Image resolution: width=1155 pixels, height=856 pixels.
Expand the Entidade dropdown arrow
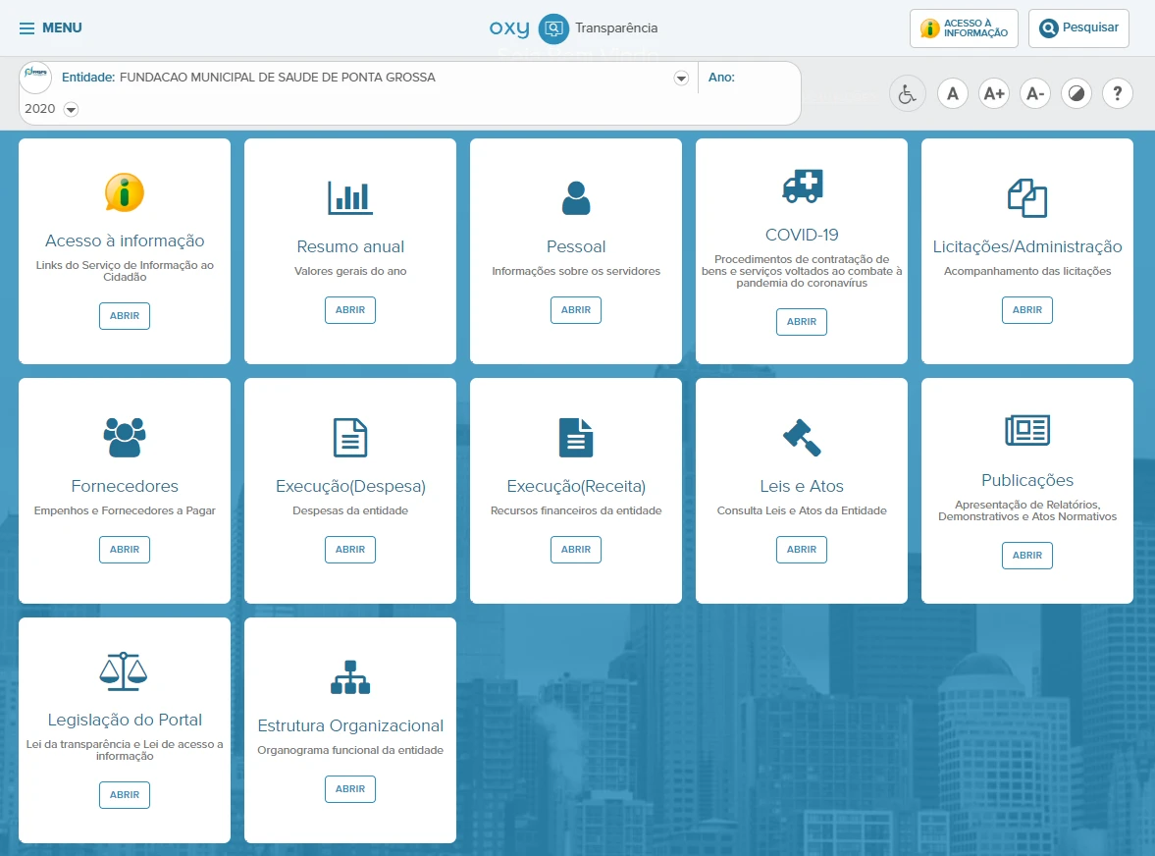[681, 79]
